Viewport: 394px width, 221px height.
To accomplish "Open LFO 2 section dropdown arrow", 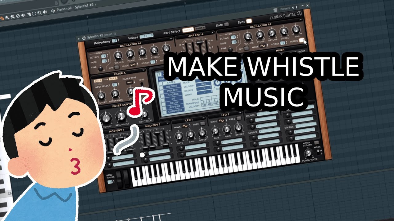I will 240,113.
